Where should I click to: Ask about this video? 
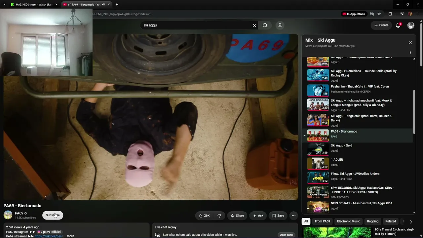click(x=258, y=216)
